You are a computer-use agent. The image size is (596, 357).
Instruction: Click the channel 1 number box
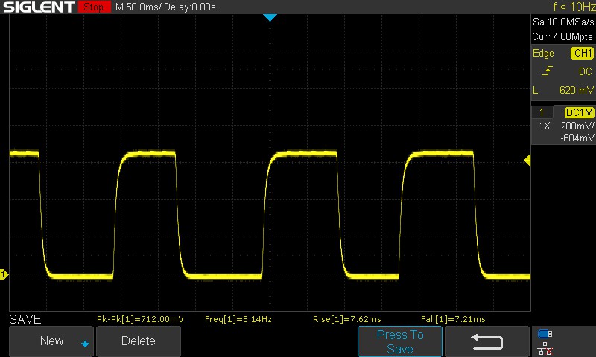(x=542, y=112)
